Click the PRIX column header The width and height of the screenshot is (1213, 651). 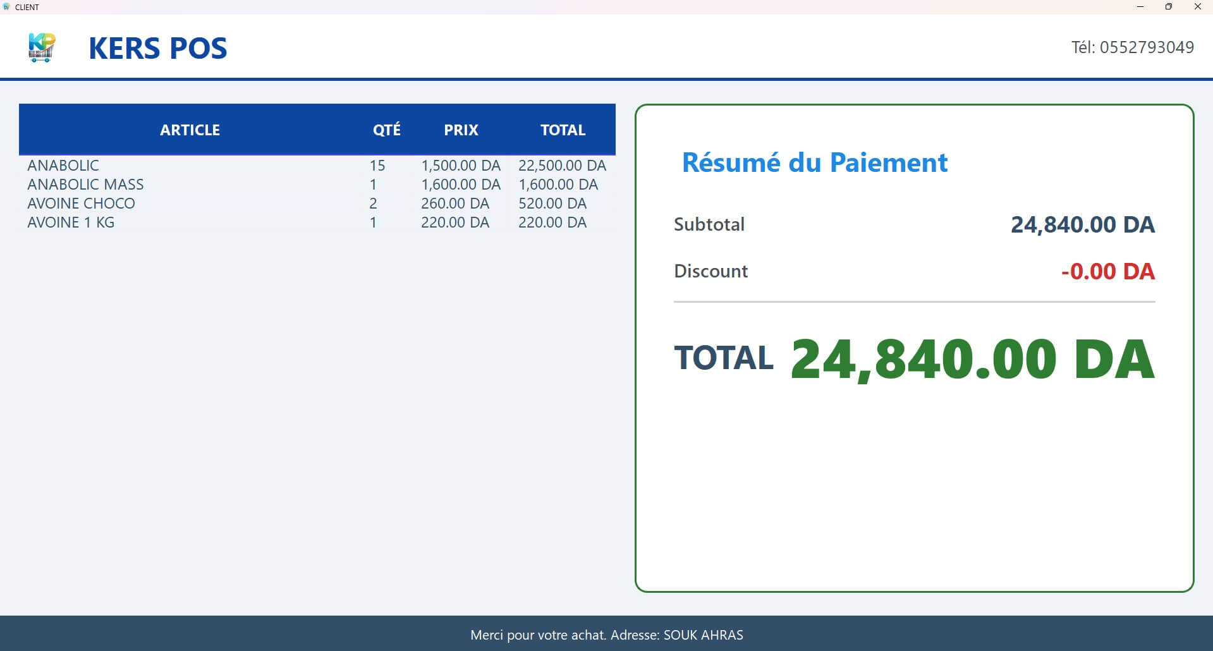(x=461, y=130)
